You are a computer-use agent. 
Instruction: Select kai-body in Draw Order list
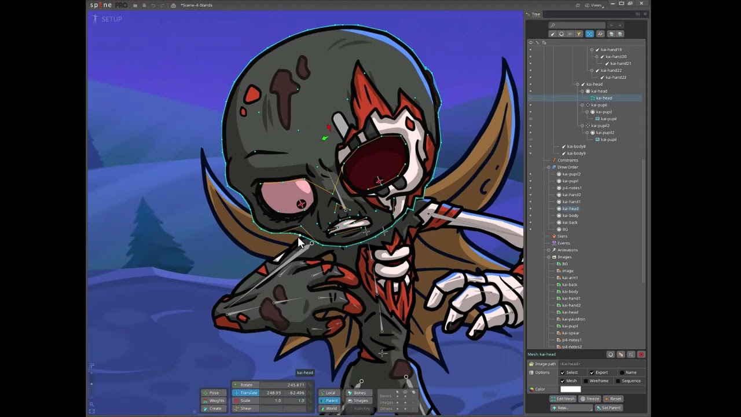pos(570,215)
